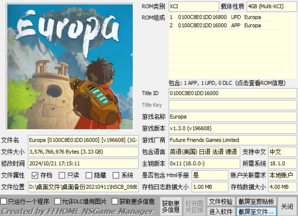Click the 游戏名称 field showing Europa
Viewport: 298px width, 216px height.
pos(233,117)
